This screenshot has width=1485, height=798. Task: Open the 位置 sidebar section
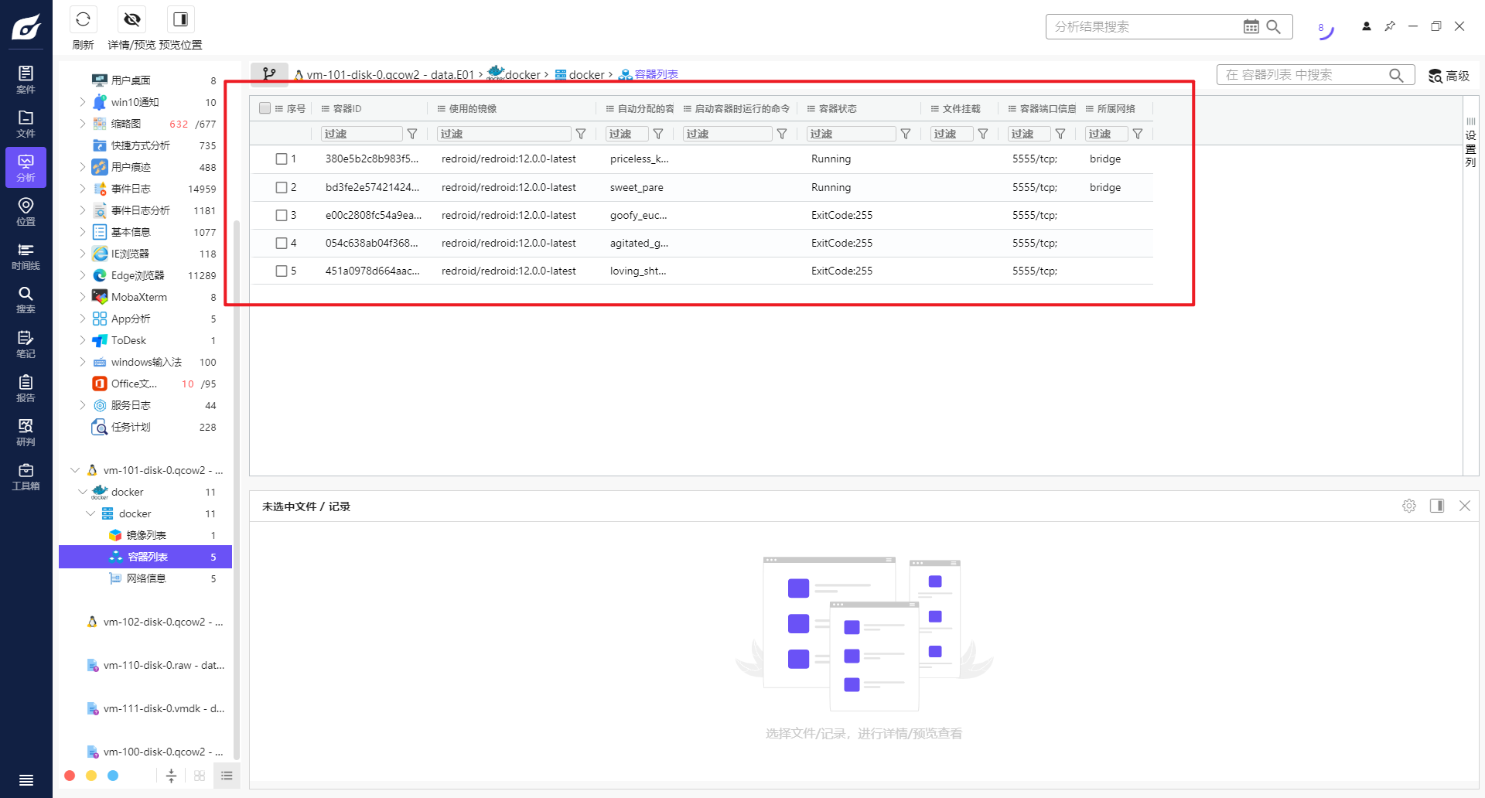click(x=26, y=212)
